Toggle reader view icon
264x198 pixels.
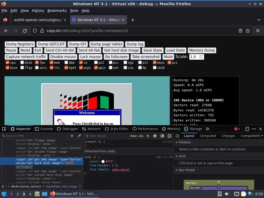click(241, 31)
